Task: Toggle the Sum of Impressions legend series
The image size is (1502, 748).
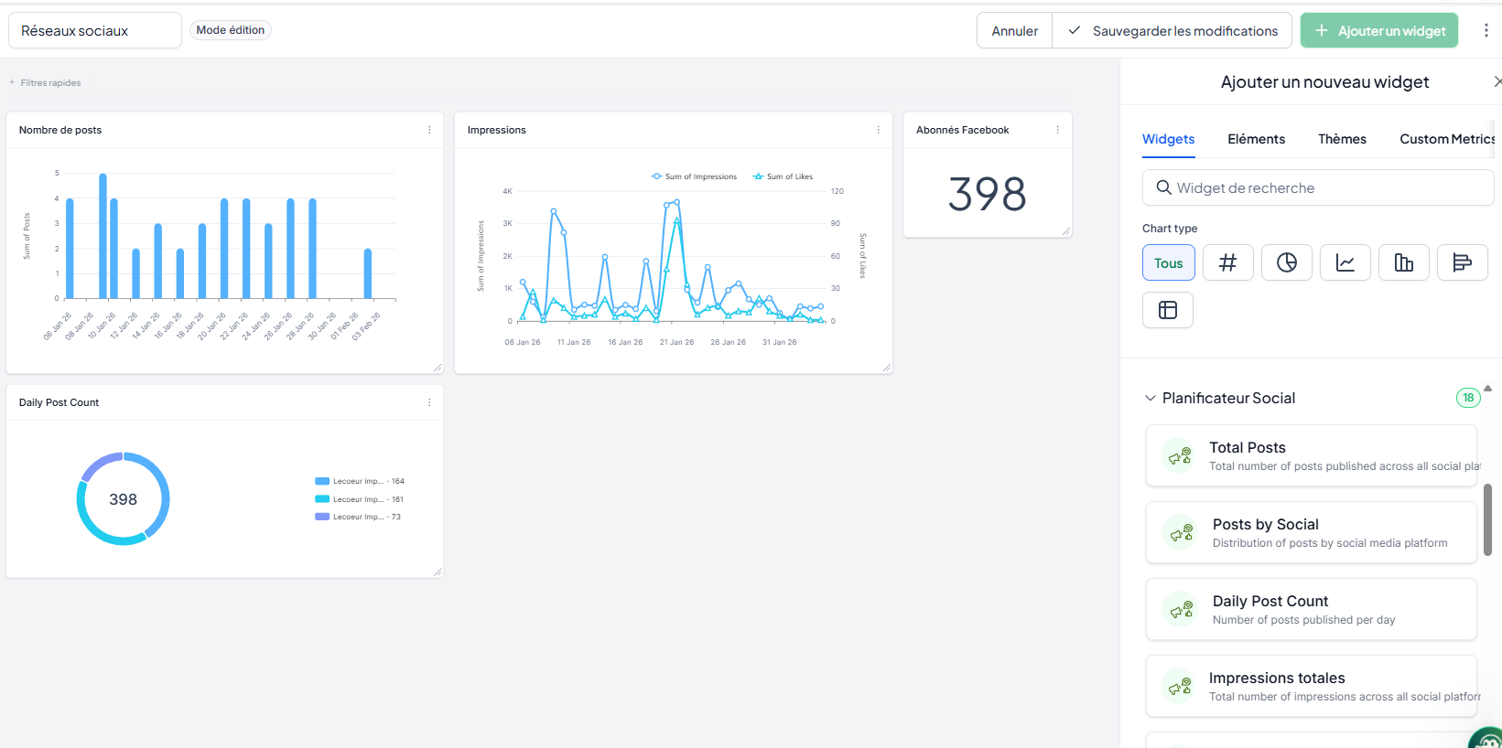Action: pos(694,176)
